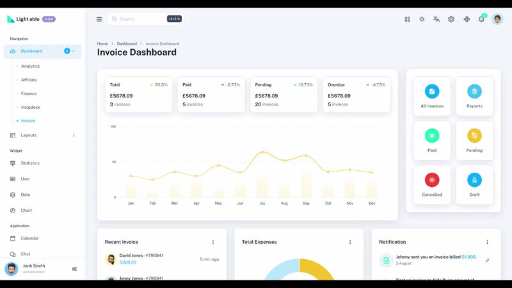Screen dimensions: 512x288
Task: Open the apps grid icon in header
Action: [407, 19]
